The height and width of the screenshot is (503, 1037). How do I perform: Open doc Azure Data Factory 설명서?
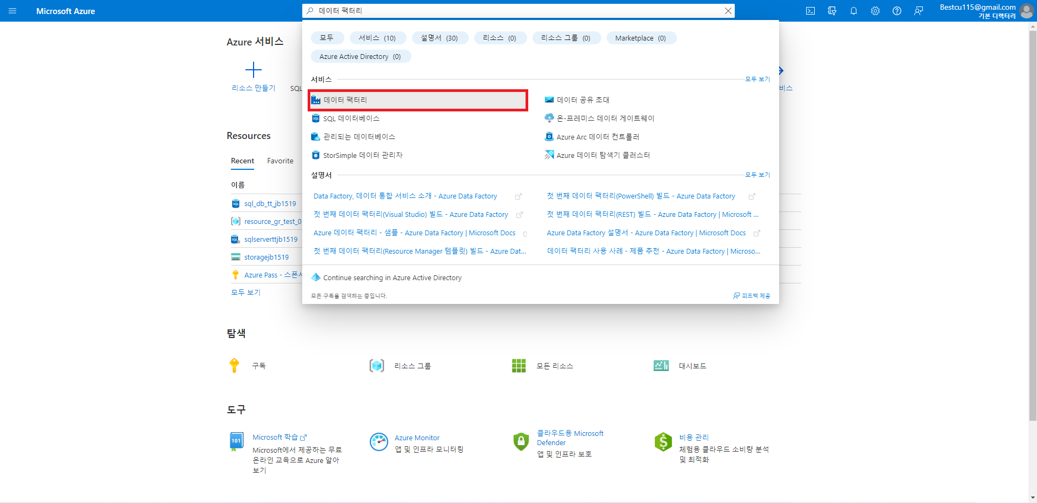[x=646, y=233]
